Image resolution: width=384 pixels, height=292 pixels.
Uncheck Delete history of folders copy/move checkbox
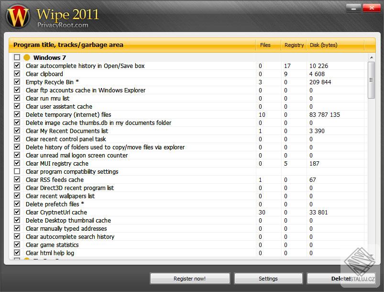[17, 147]
